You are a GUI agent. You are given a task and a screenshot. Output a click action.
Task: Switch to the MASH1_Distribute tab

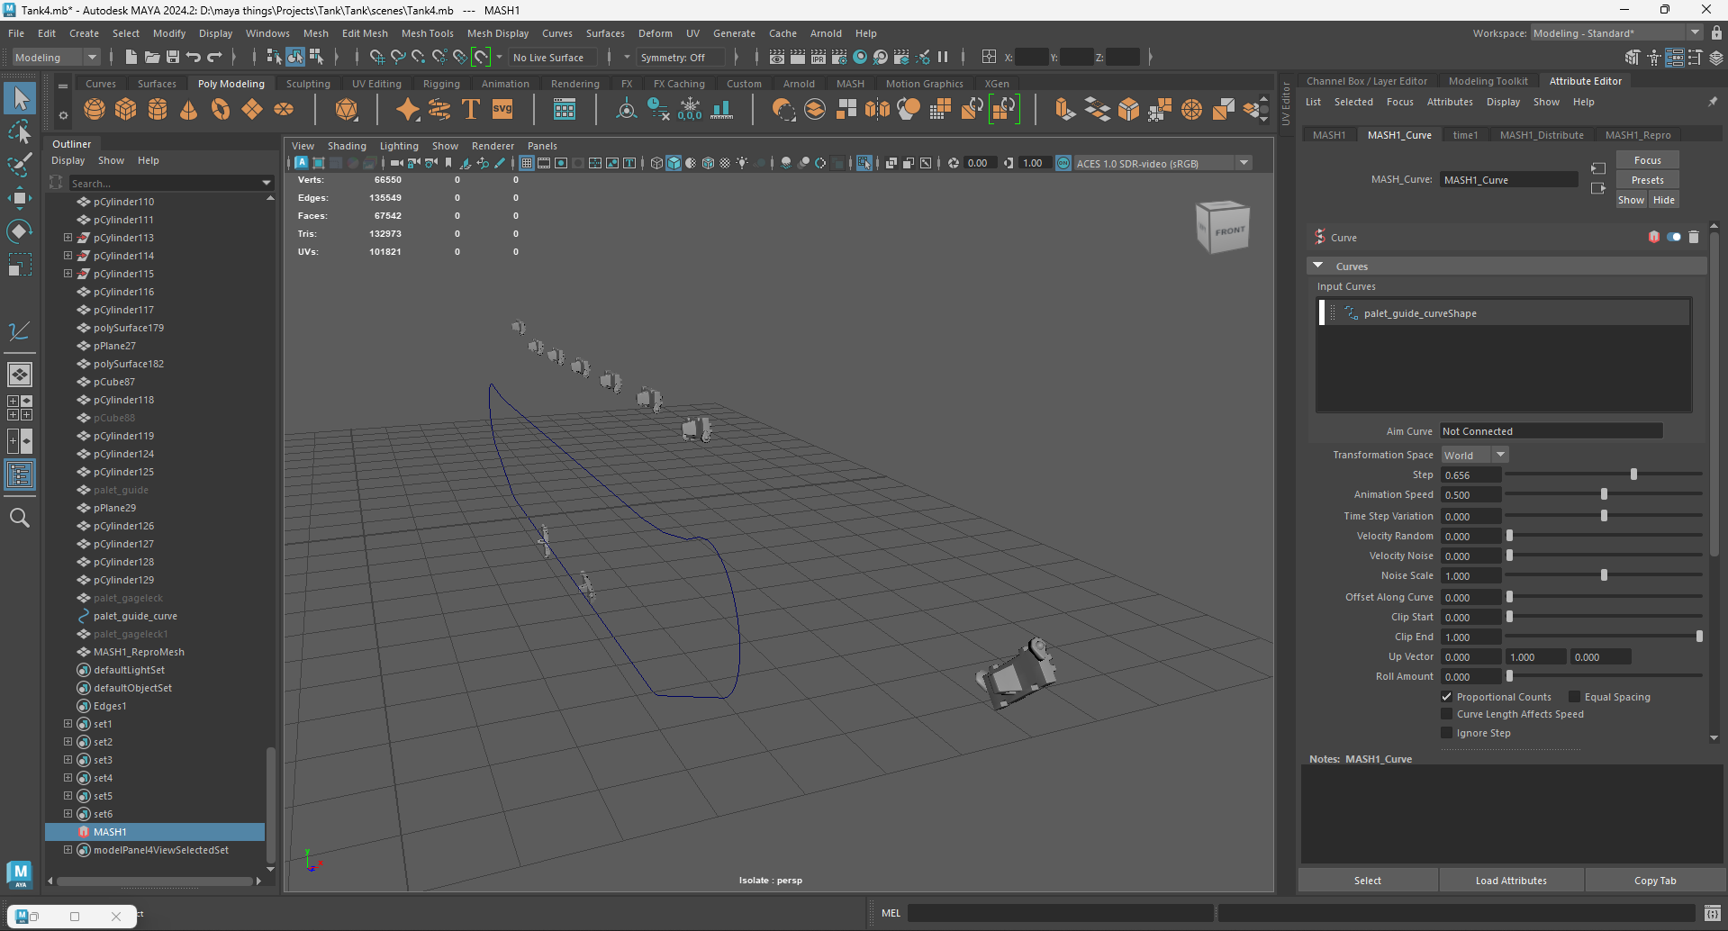tap(1541, 135)
